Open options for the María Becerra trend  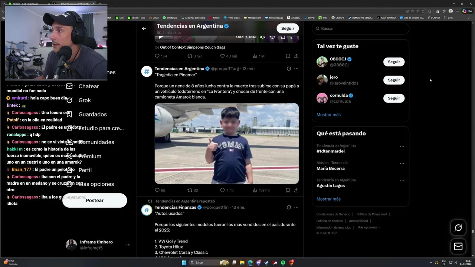point(402,164)
